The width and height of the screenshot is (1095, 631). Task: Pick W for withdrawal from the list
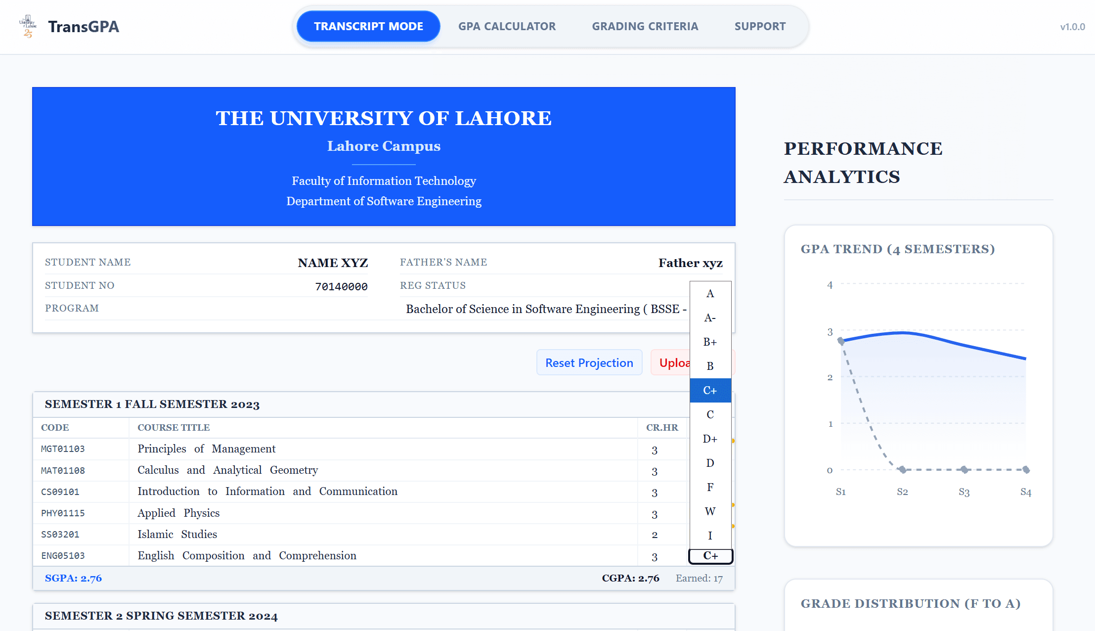[x=710, y=511]
